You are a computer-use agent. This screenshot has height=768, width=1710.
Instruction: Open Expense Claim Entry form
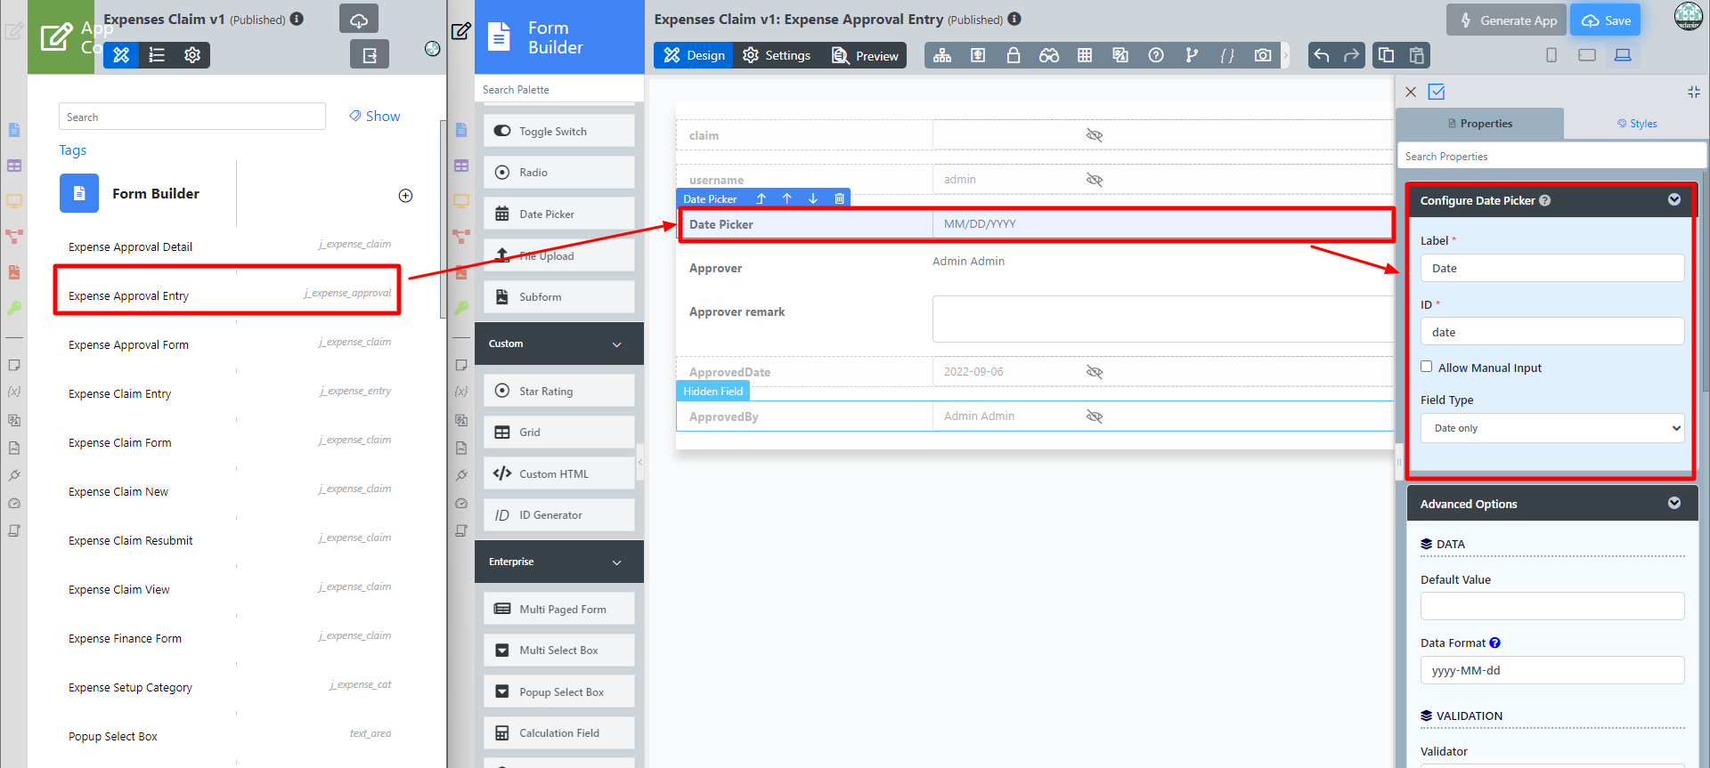tap(119, 393)
